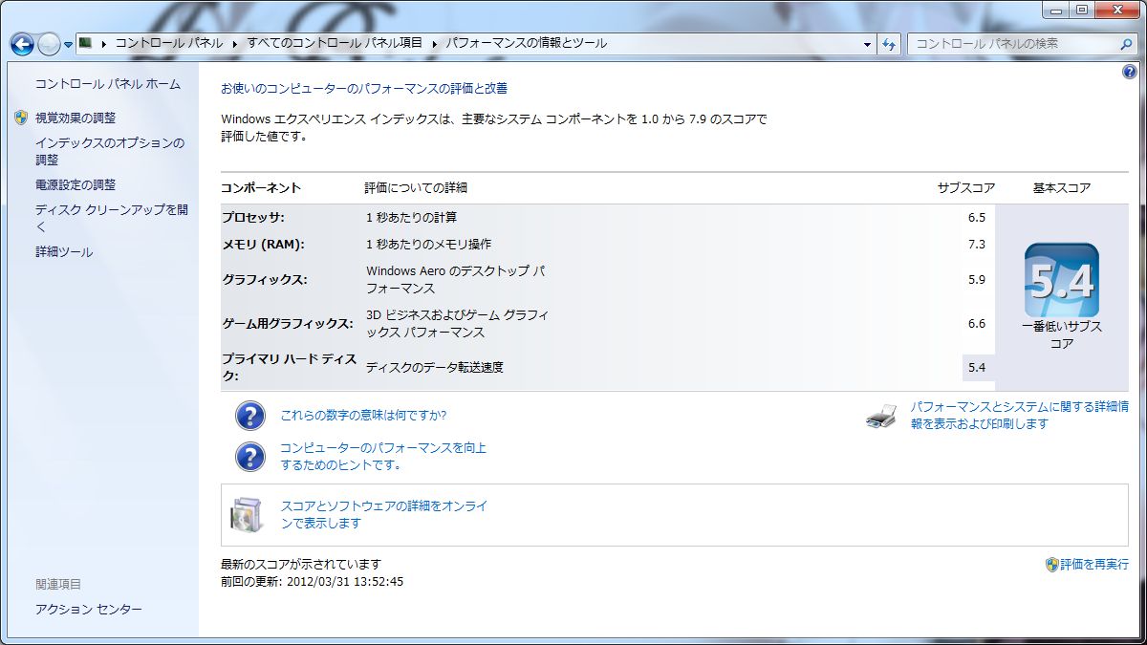The image size is (1147, 645).
Task: Open スコアとソフトウェアの詳細をオンライン link
Action: click(x=384, y=515)
